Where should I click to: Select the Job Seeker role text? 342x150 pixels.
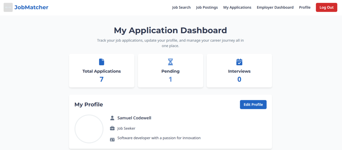click(126, 128)
